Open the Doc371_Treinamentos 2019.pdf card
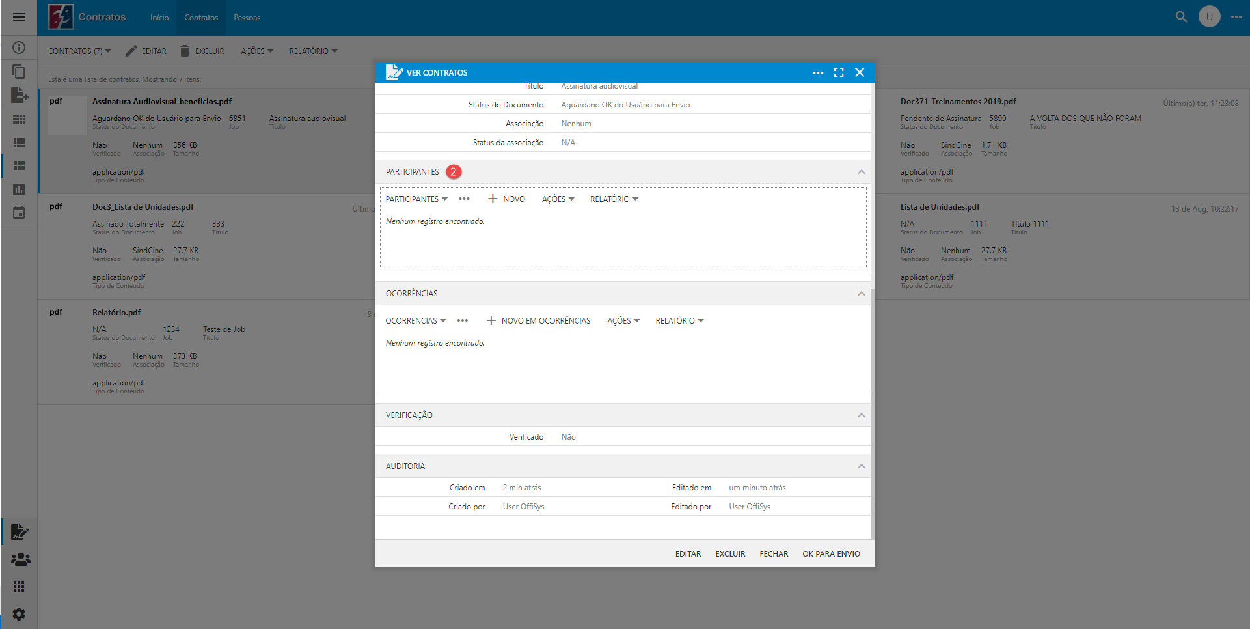 (1062, 141)
